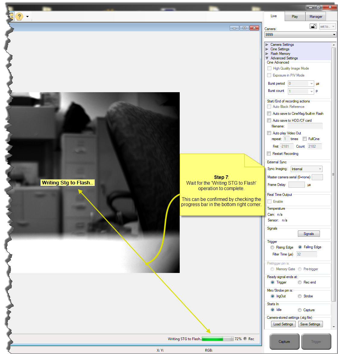Open the Manager tab

click(x=316, y=16)
